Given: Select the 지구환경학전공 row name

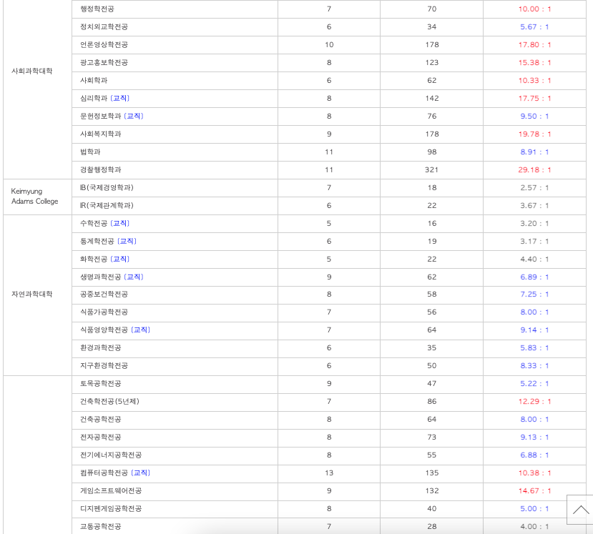Looking at the screenshot, I should [104, 365].
